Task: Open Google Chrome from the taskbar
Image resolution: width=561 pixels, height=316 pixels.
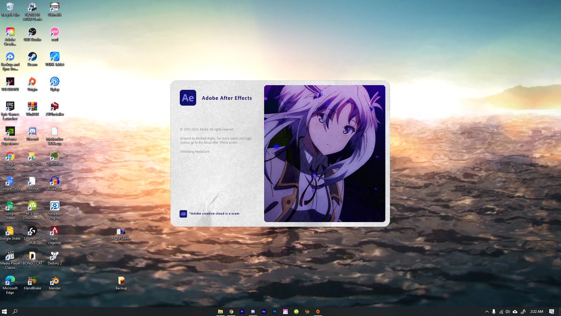Action: (231, 311)
